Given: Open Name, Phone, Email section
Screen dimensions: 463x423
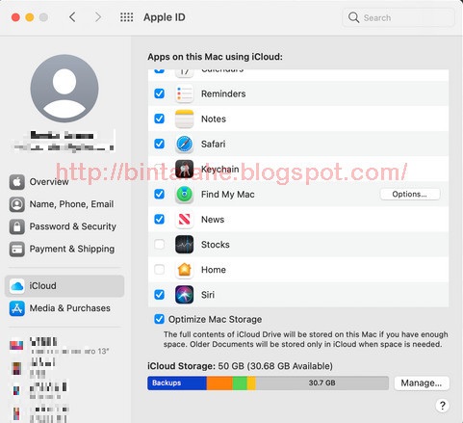Looking at the screenshot, I should (64, 204).
